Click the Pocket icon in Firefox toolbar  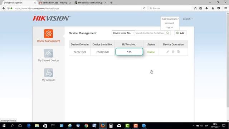[x=219, y=8]
